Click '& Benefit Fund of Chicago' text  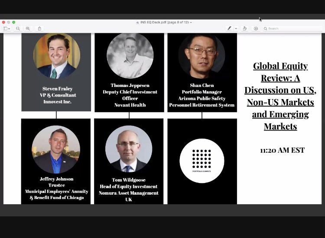click(57, 198)
